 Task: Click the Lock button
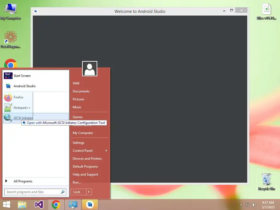78,192
